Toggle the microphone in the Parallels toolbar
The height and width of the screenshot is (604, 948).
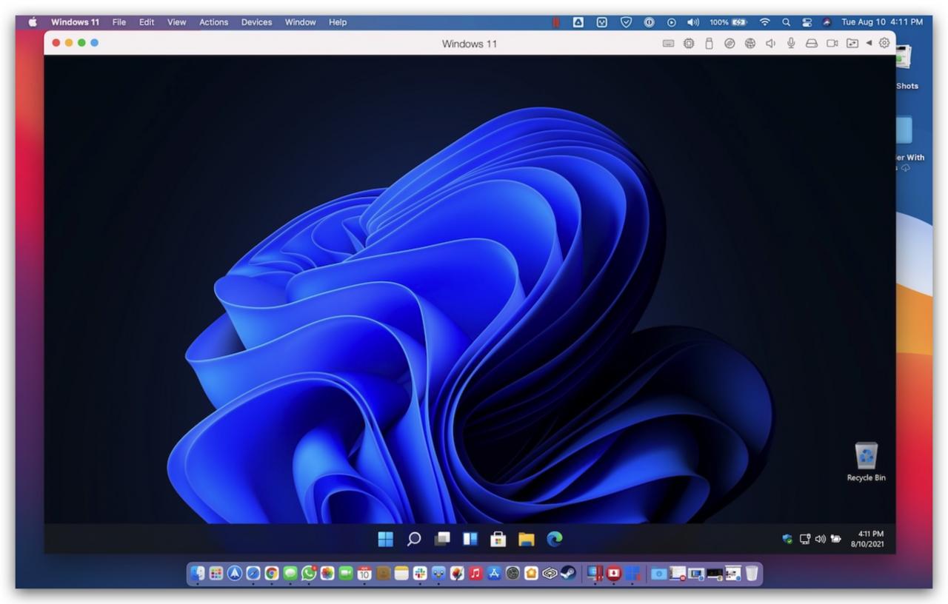pos(791,43)
